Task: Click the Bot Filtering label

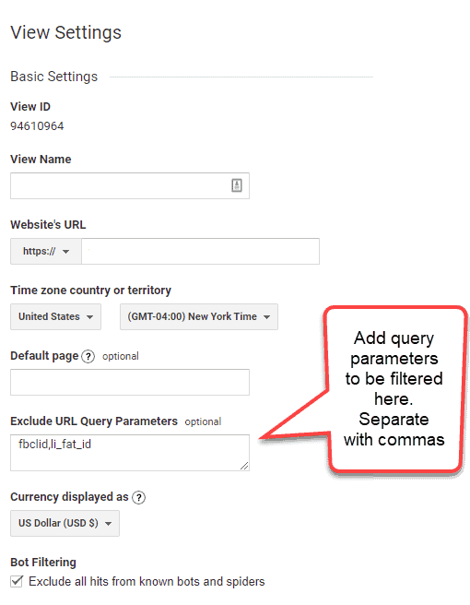Action: 43,563
